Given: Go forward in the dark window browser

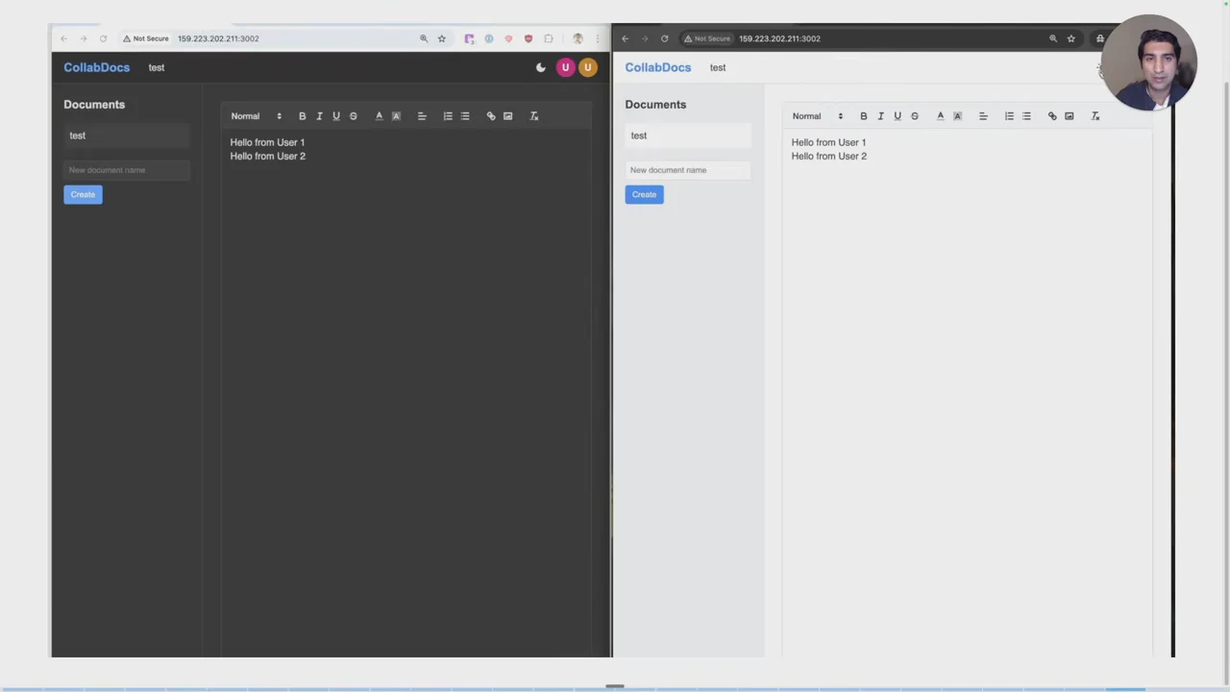Looking at the screenshot, I should click(x=84, y=38).
